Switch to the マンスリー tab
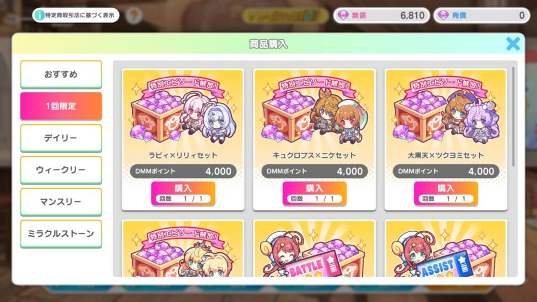The image size is (537, 302). (61, 202)
